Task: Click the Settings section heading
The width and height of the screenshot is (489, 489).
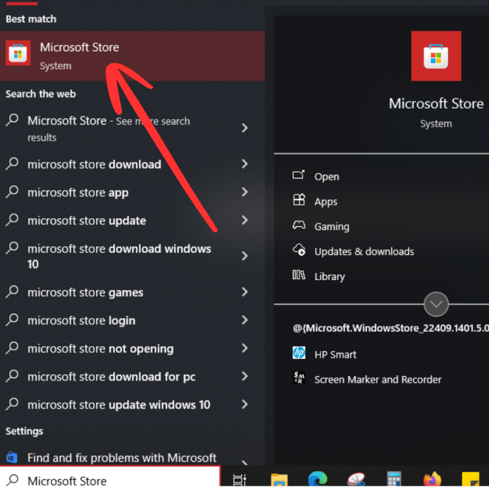Action: click(x=24, y=431)
